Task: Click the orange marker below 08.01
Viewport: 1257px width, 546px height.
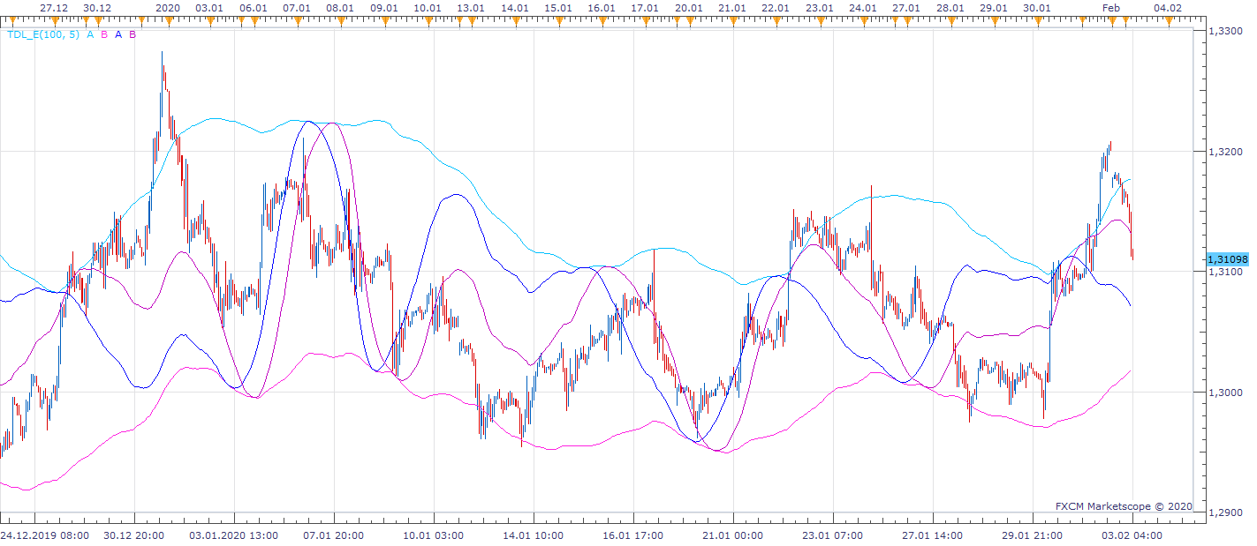Action: pyautogui.click(x=340, y=21)
